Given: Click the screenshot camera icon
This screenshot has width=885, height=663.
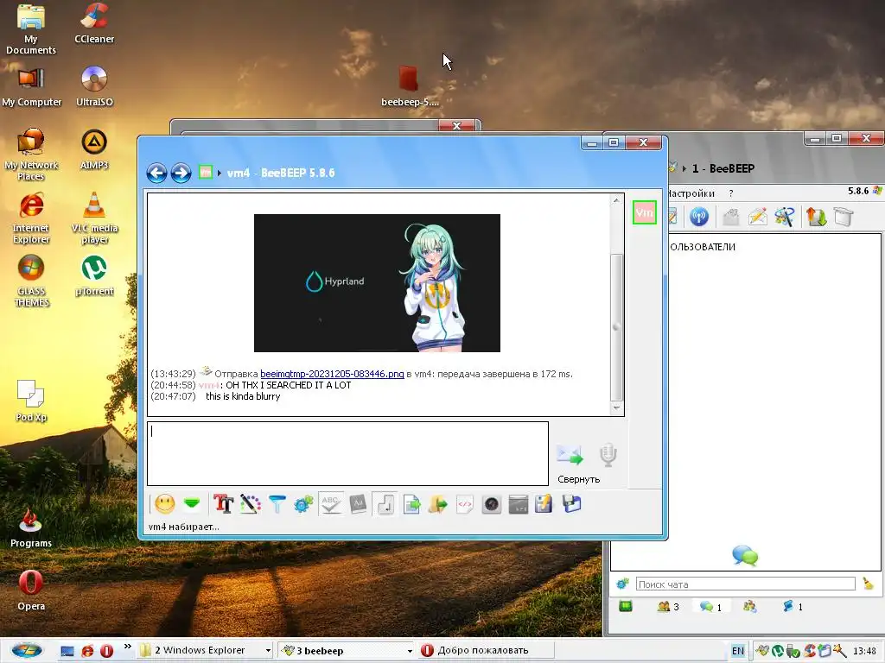Looking at the screenshot, I should 492,503.
